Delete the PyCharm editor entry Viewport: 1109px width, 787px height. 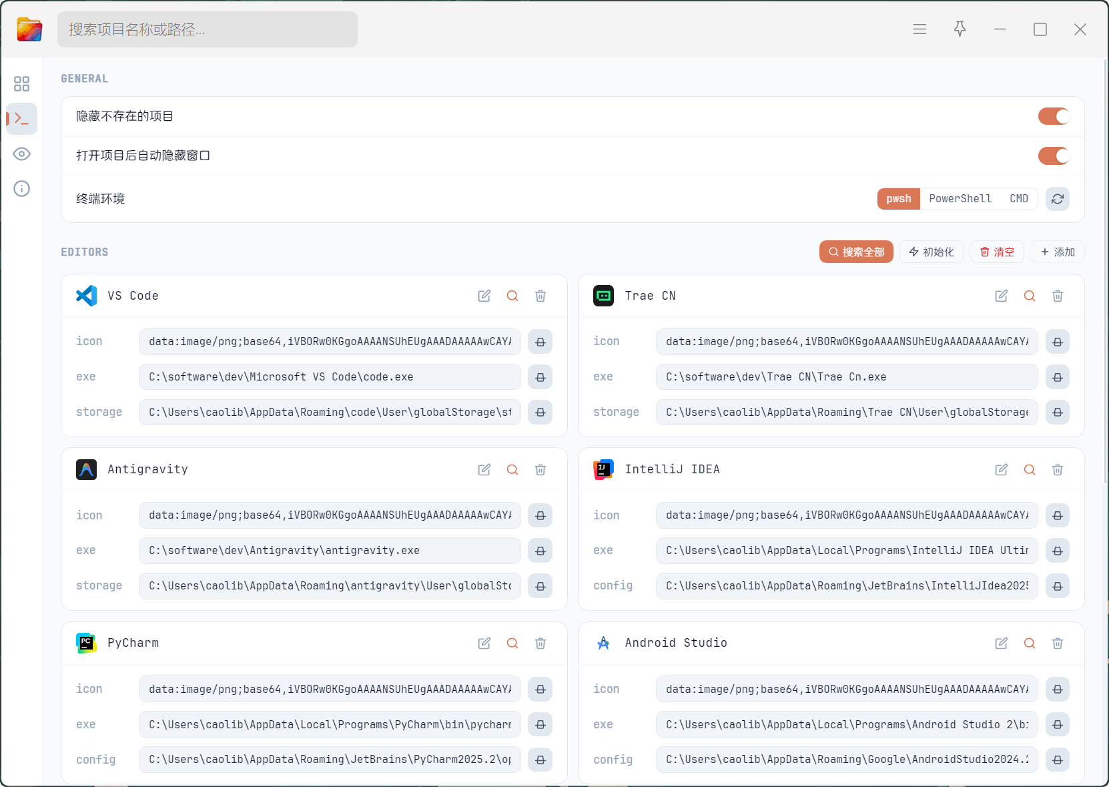click(540, 643)
